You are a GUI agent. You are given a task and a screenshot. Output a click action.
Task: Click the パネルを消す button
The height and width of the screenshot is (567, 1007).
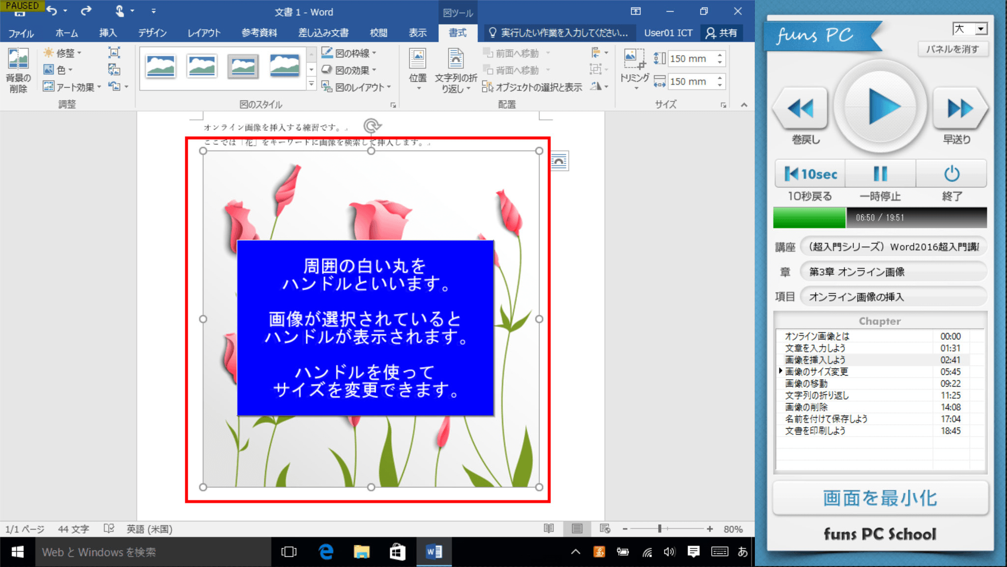point(952,49)
